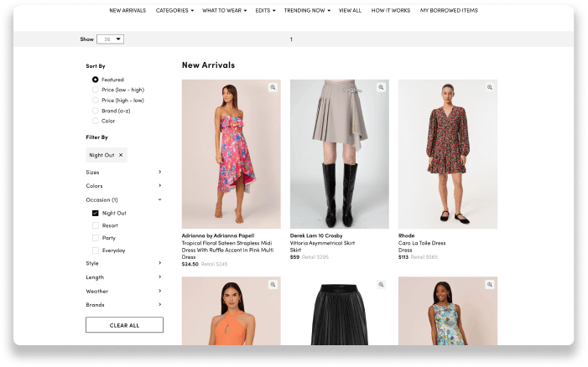Viewport: 588px width, 367px height.
Task: Check the Everyday occasion checkbox
Action: (96, 251)
